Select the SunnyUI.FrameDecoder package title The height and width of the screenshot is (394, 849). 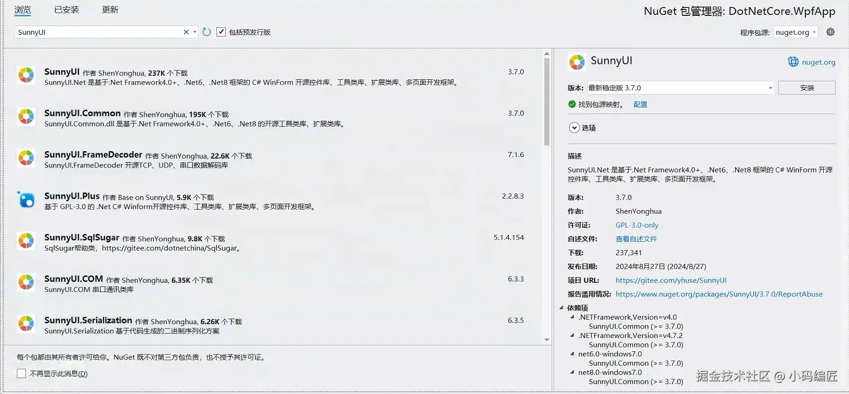(x=93, y=155)
